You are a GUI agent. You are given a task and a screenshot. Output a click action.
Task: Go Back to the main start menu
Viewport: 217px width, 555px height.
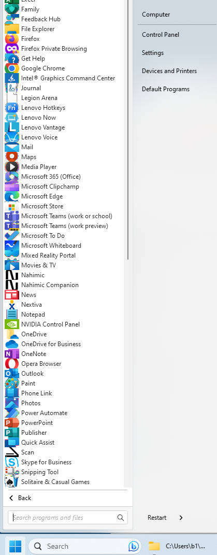pyautogui.click(x=21, y=498)
